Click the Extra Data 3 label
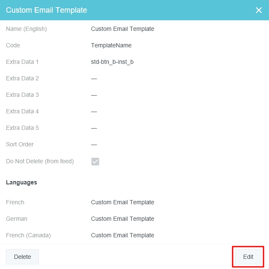The height and width of the screenshot is (269, 269). 22,95
